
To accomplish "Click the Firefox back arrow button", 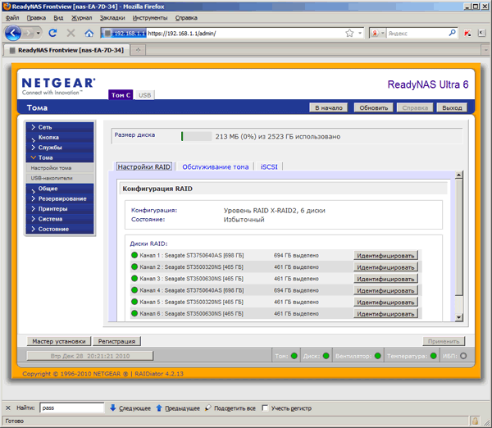I will pos(13,33).
